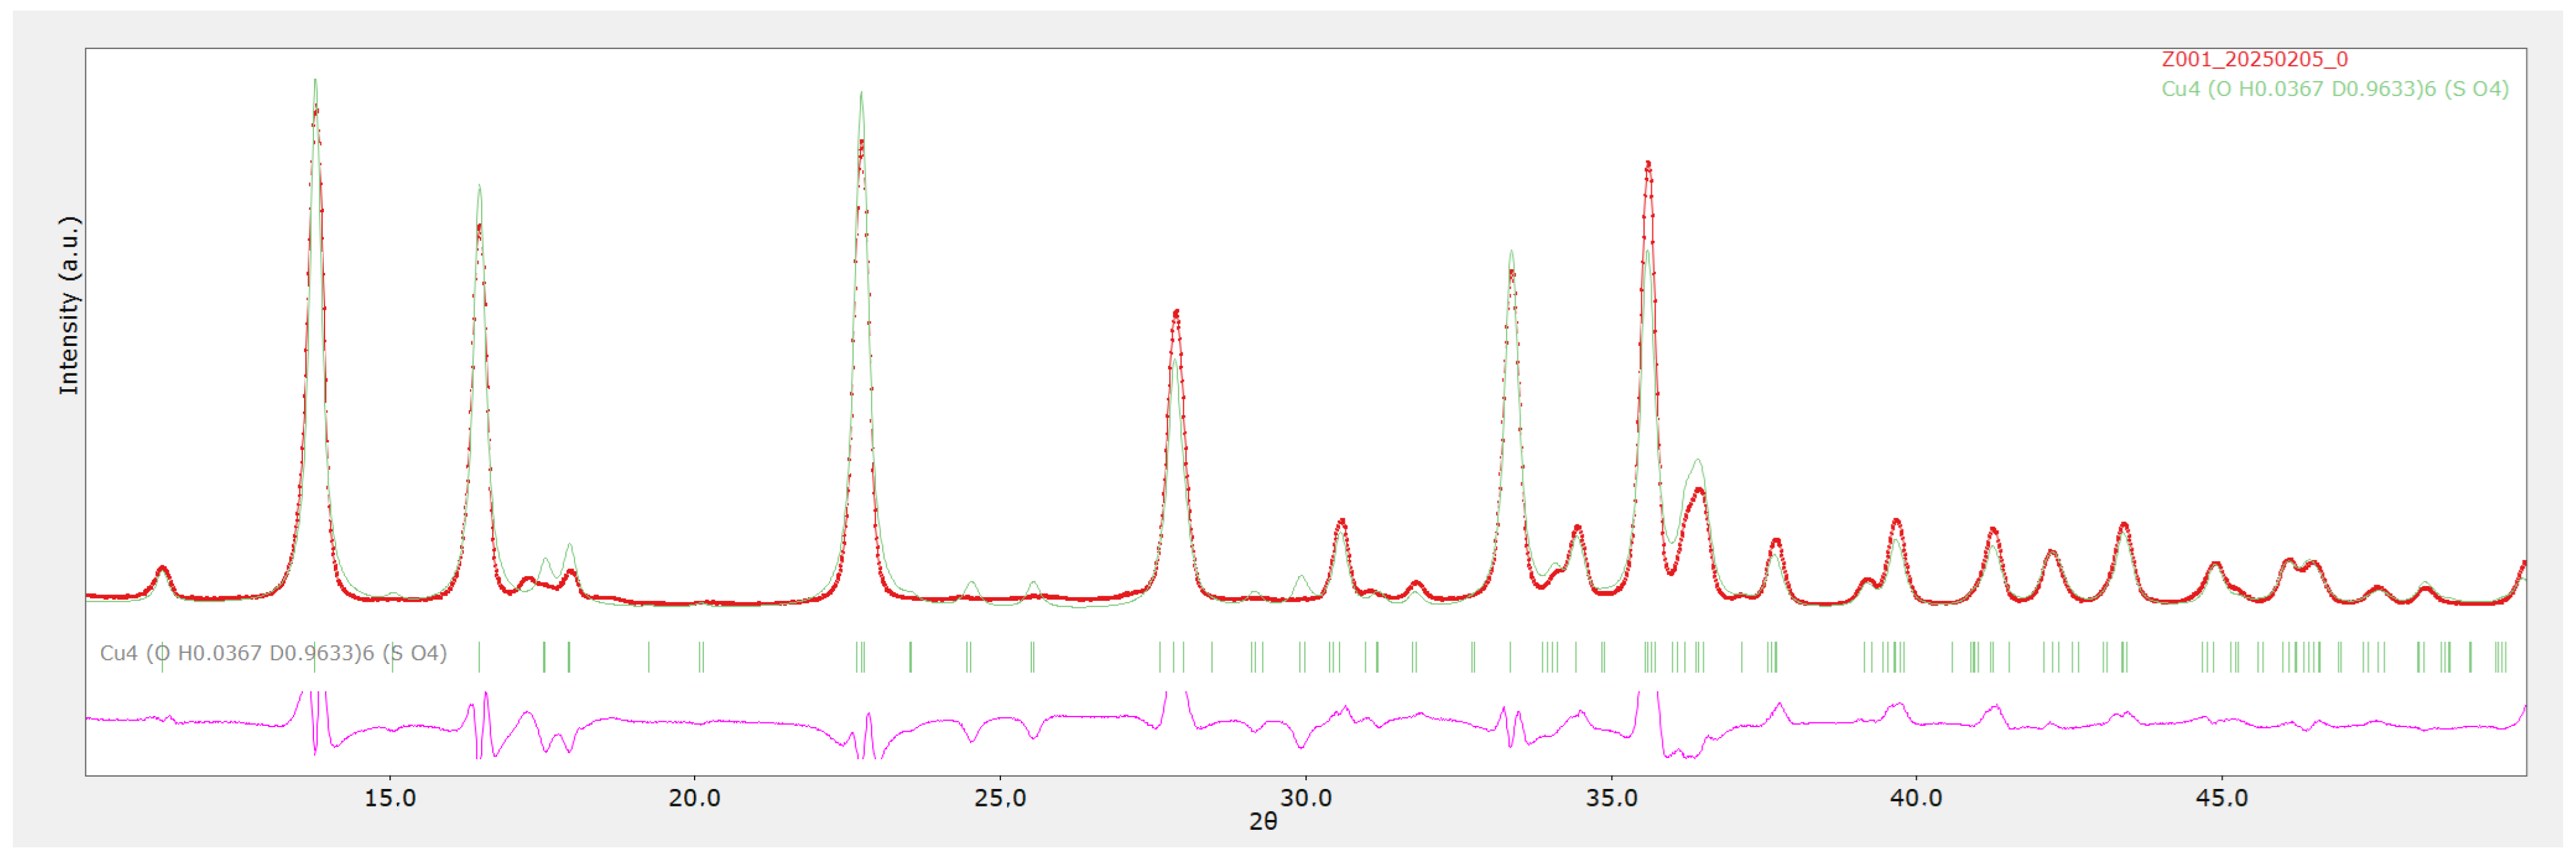The height and width of the screenshot is (862, 2576).
Task: Click the 20.0 x-axis tick label
Action: coord(694,798)
